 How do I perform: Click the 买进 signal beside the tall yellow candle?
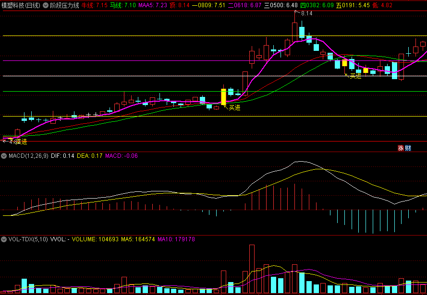tap(234, 107)
